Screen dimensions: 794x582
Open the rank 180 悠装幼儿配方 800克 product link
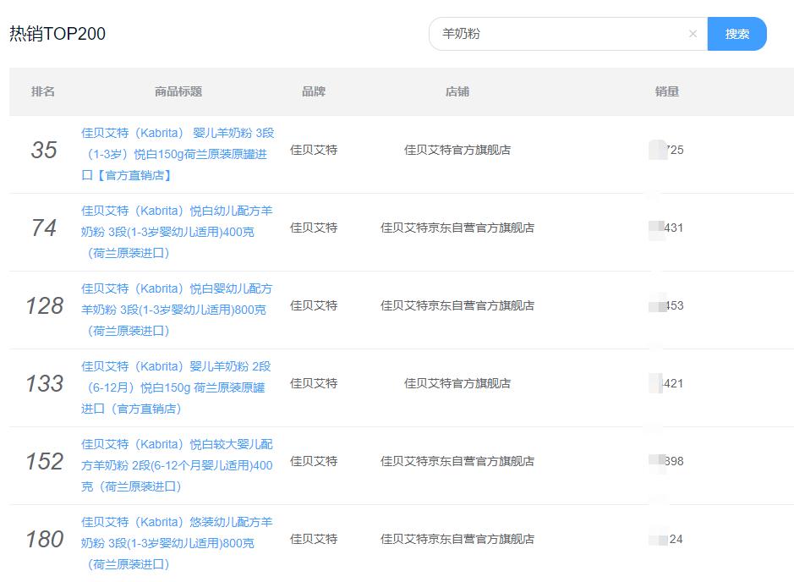pyautogui.click(x=177, y=543)
